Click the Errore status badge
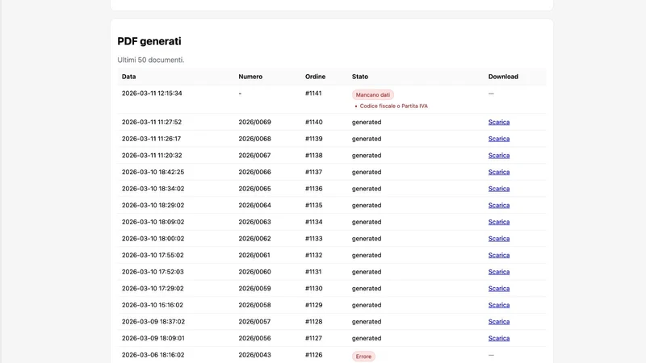 [363, 357]
